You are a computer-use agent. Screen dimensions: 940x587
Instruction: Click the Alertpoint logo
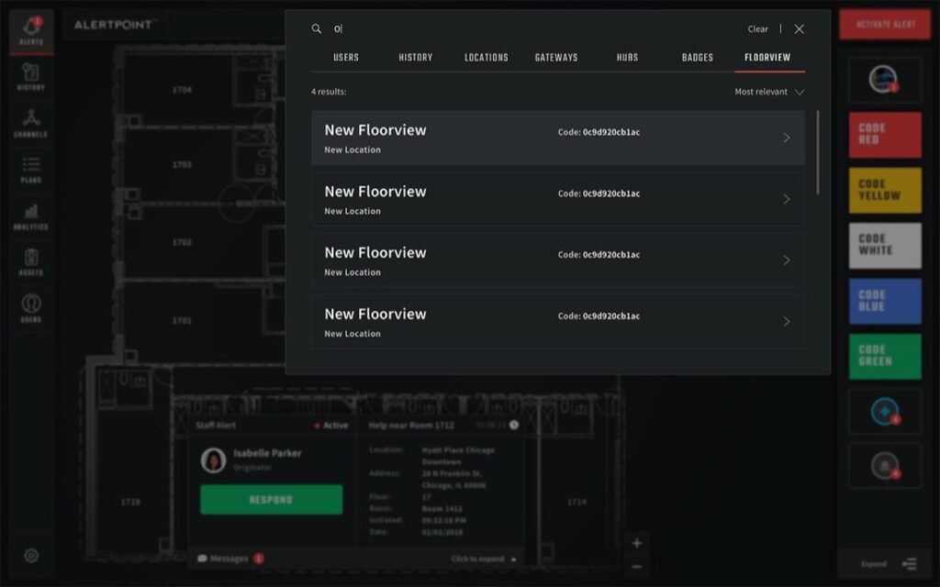click(114, 25)
